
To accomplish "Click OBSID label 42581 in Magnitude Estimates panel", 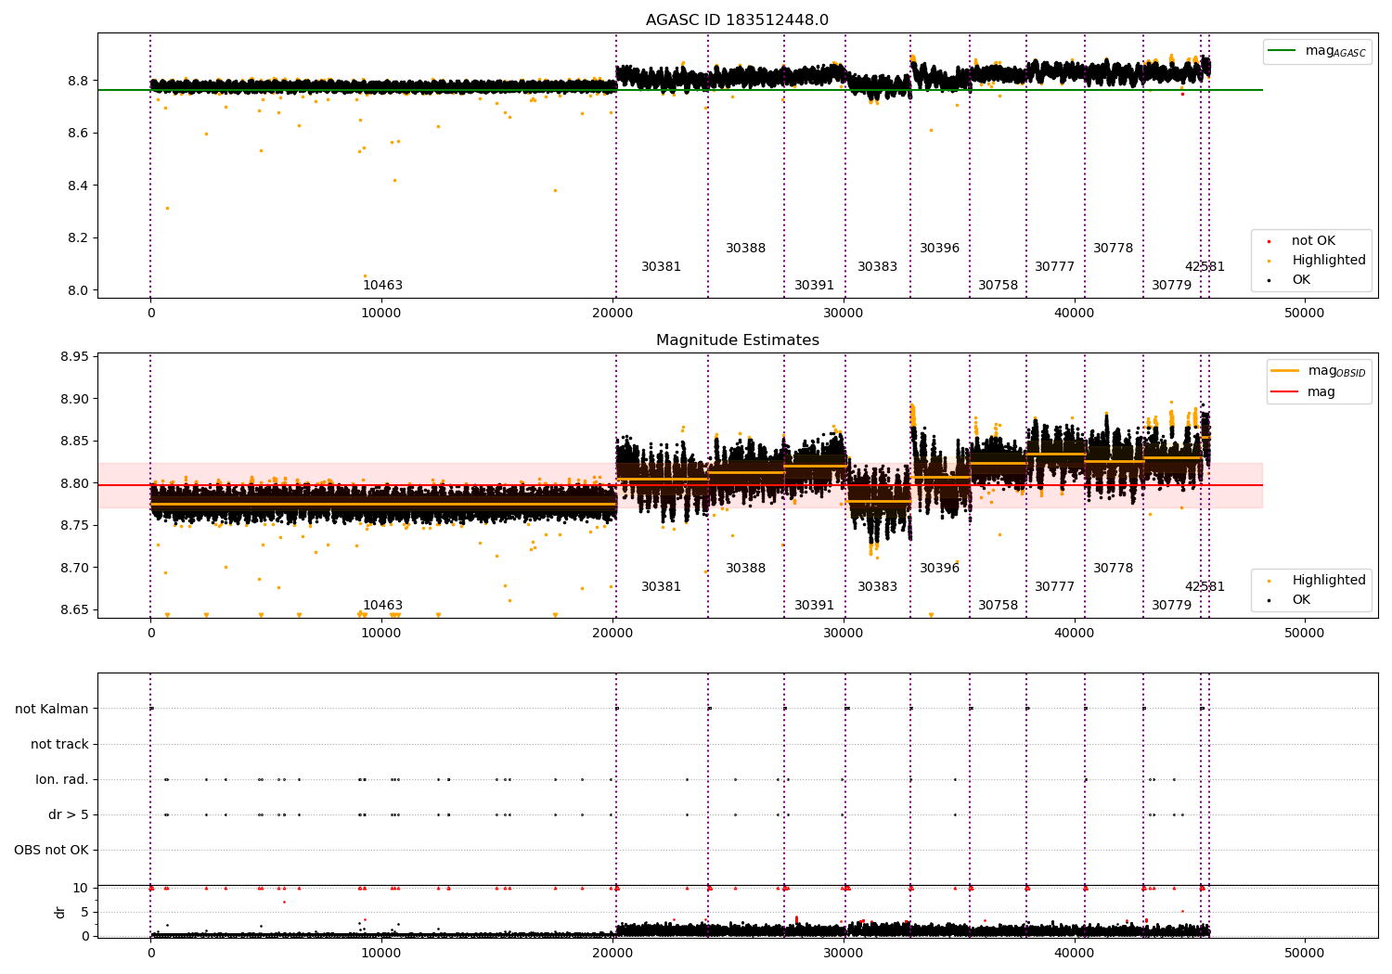I will coord(1205,587).
